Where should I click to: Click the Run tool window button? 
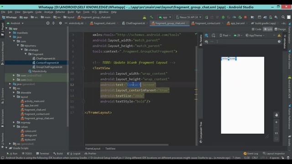12,154
